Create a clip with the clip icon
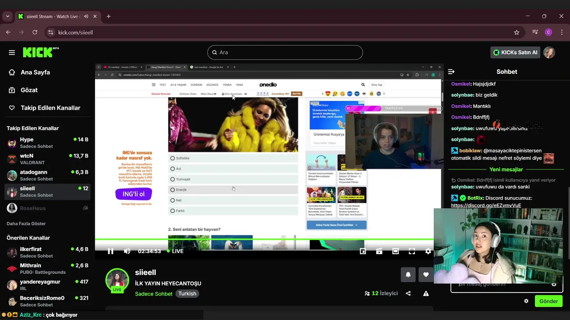The width and height of the screenshot is (570, 320). pos(379,251)
